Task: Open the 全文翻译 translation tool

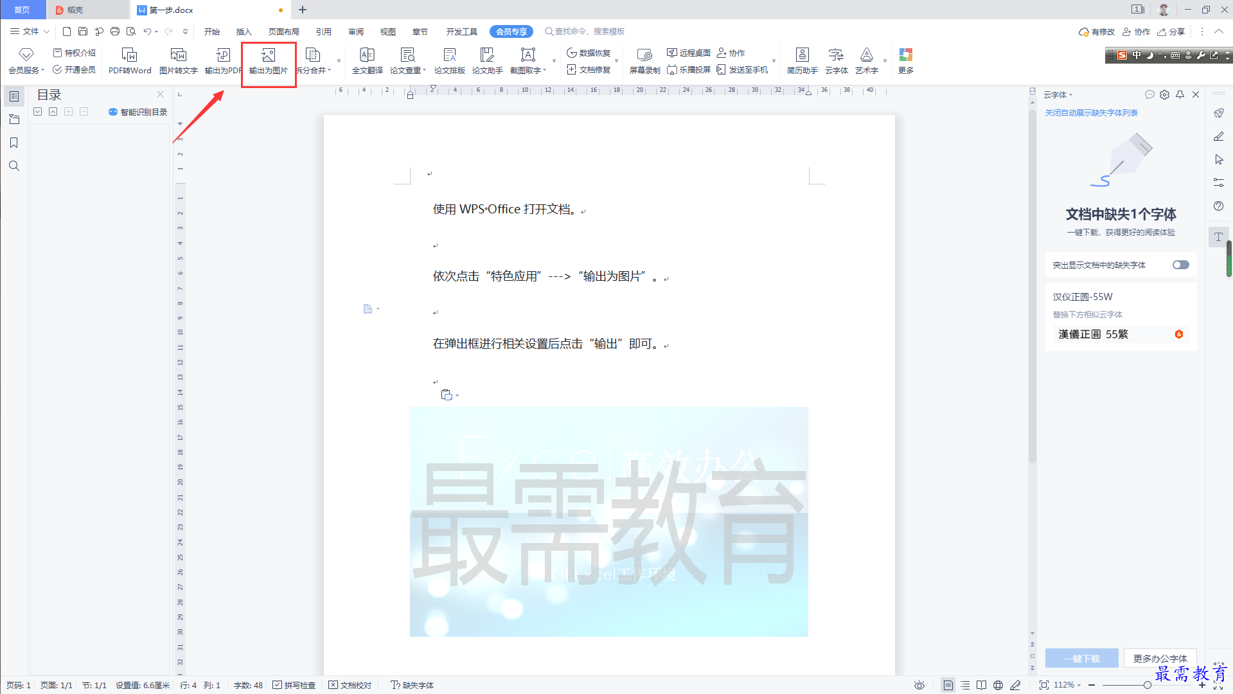Action: click(x=367, y=61)
